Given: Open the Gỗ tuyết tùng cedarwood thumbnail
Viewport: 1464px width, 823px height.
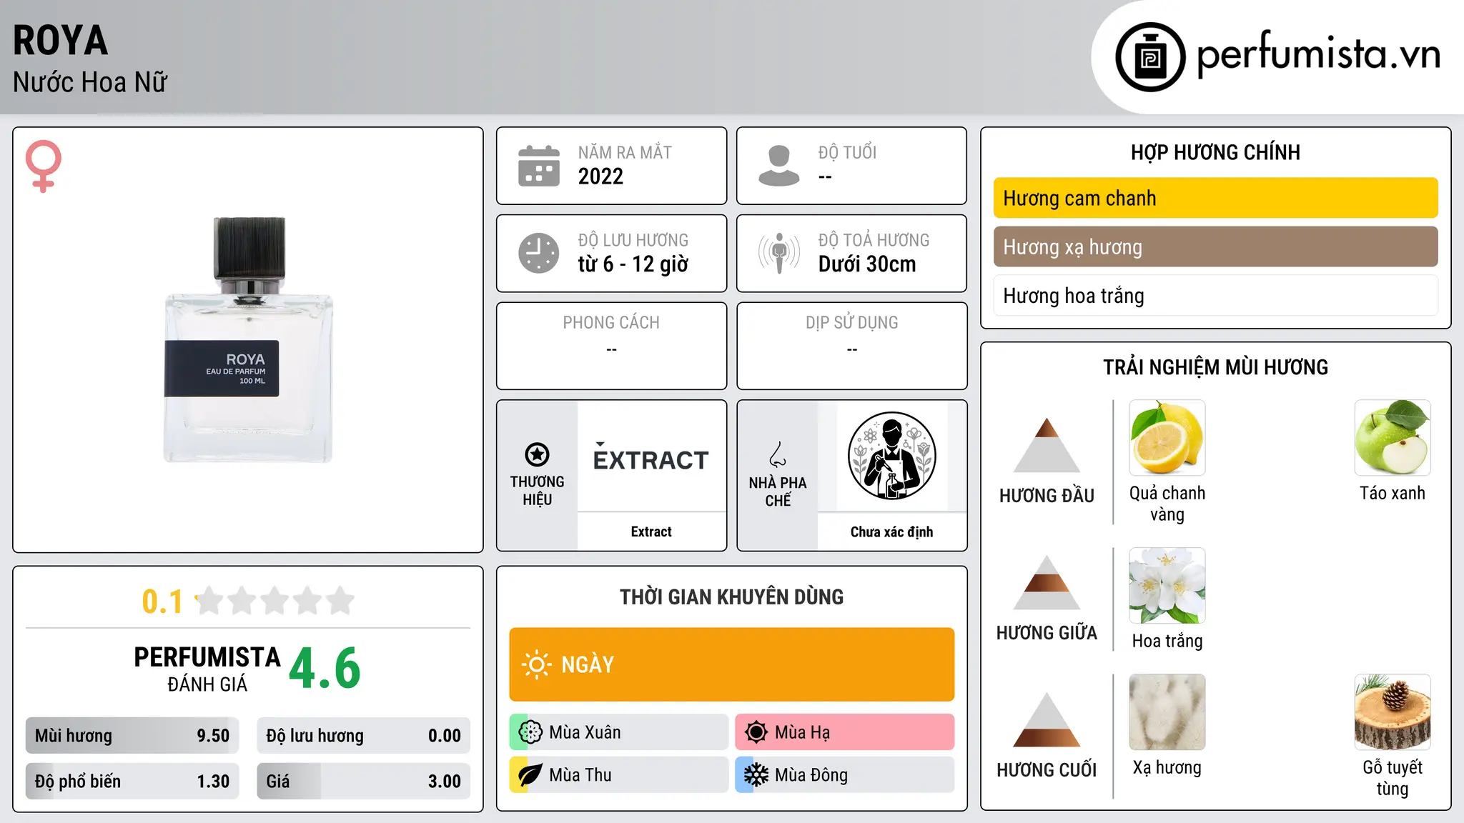Looking at the screenshot, I should pos(1393,712).
